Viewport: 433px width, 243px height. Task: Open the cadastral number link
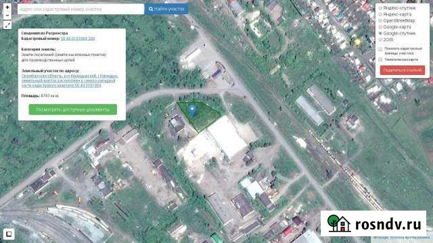tap(78, 38)
